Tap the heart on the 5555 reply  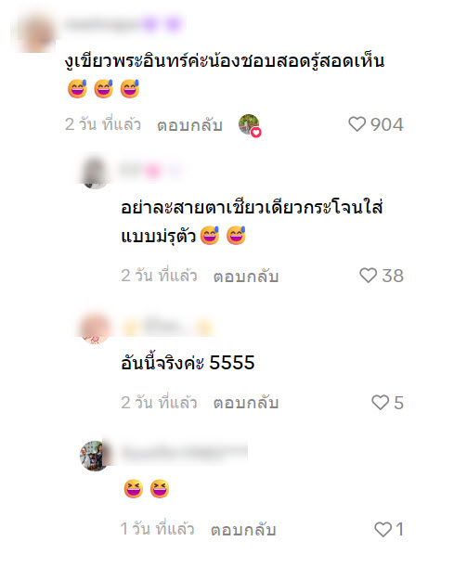381,403
